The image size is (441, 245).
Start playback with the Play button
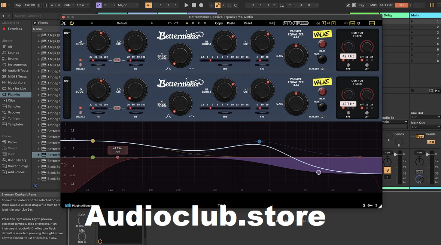click(x=186, y=5)
